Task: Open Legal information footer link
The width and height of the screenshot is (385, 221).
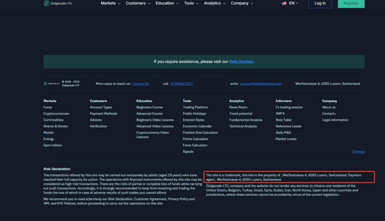Action: 335,120
